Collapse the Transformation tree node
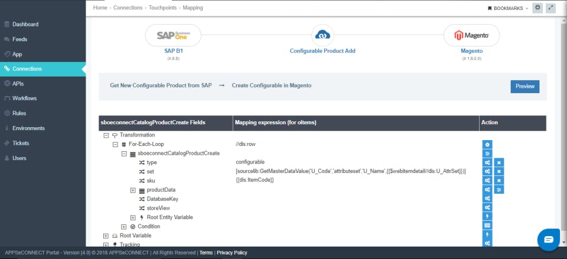Viewport: 567px width, 259px height. tap(106, 135)
